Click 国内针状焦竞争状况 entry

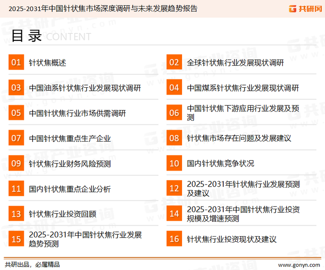coord(221,164)
